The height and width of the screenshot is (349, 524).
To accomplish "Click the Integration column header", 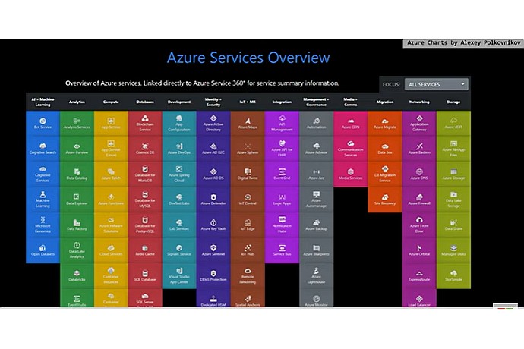I will click(x=282, y=102).
